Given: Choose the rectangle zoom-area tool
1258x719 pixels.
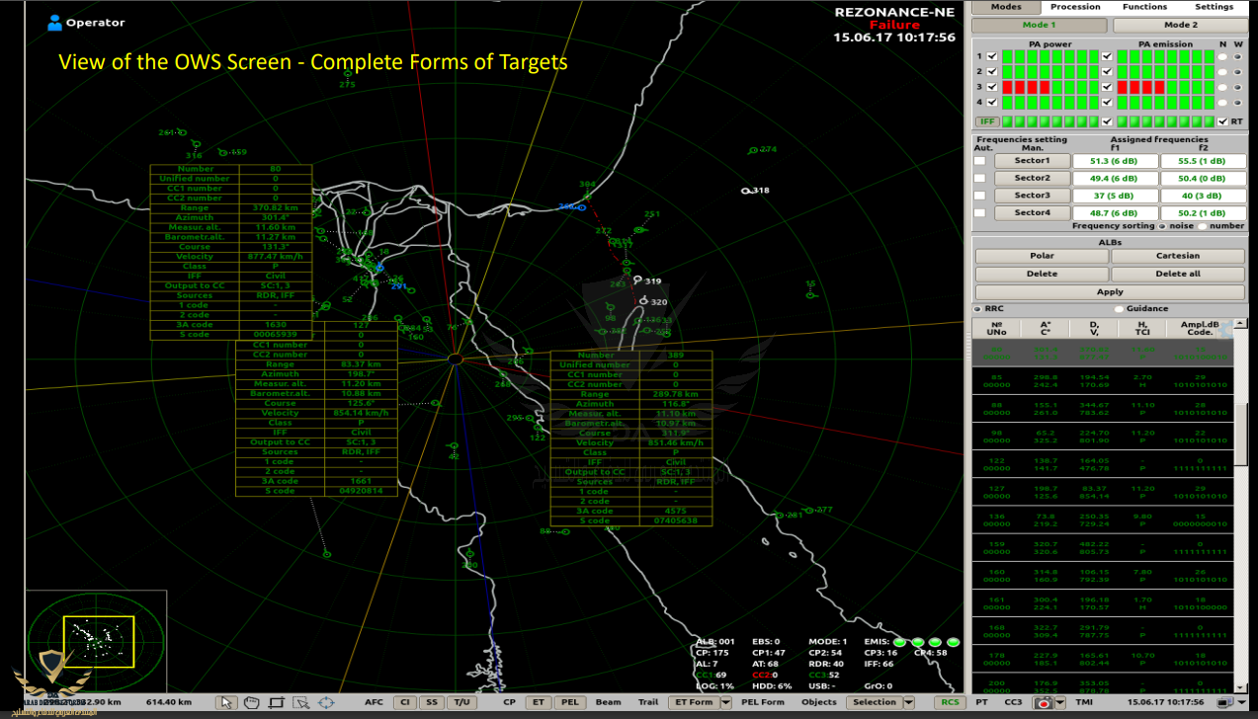Looking at the screenshot, I should pos(276,703).
